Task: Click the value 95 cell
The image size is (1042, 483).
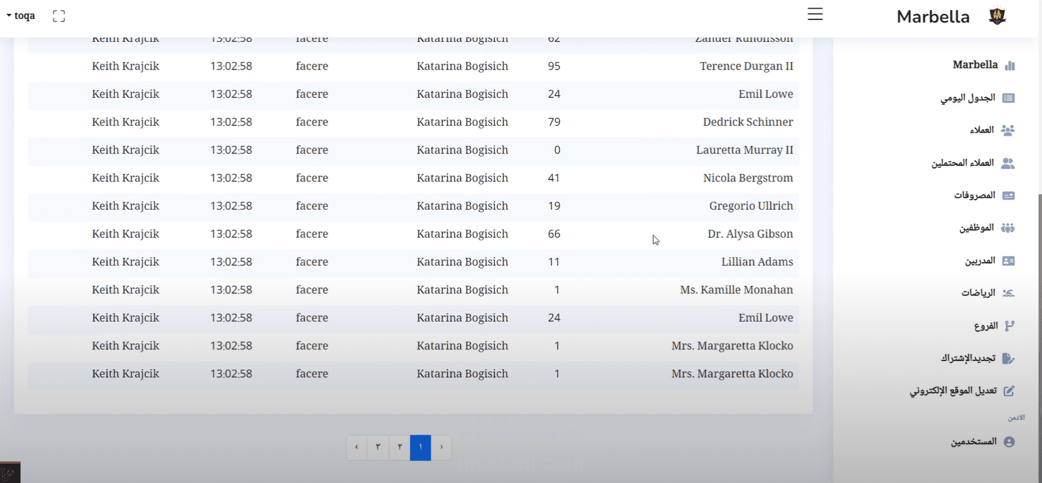Action: tap(554, 66)
